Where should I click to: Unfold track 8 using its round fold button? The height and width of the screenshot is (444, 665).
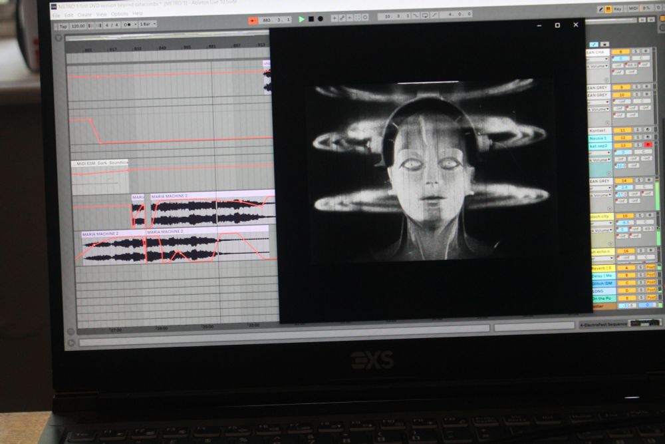(x=606, y=81)
